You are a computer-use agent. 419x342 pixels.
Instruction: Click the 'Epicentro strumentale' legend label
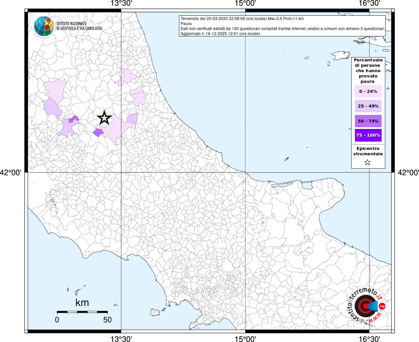click(368, 151)
